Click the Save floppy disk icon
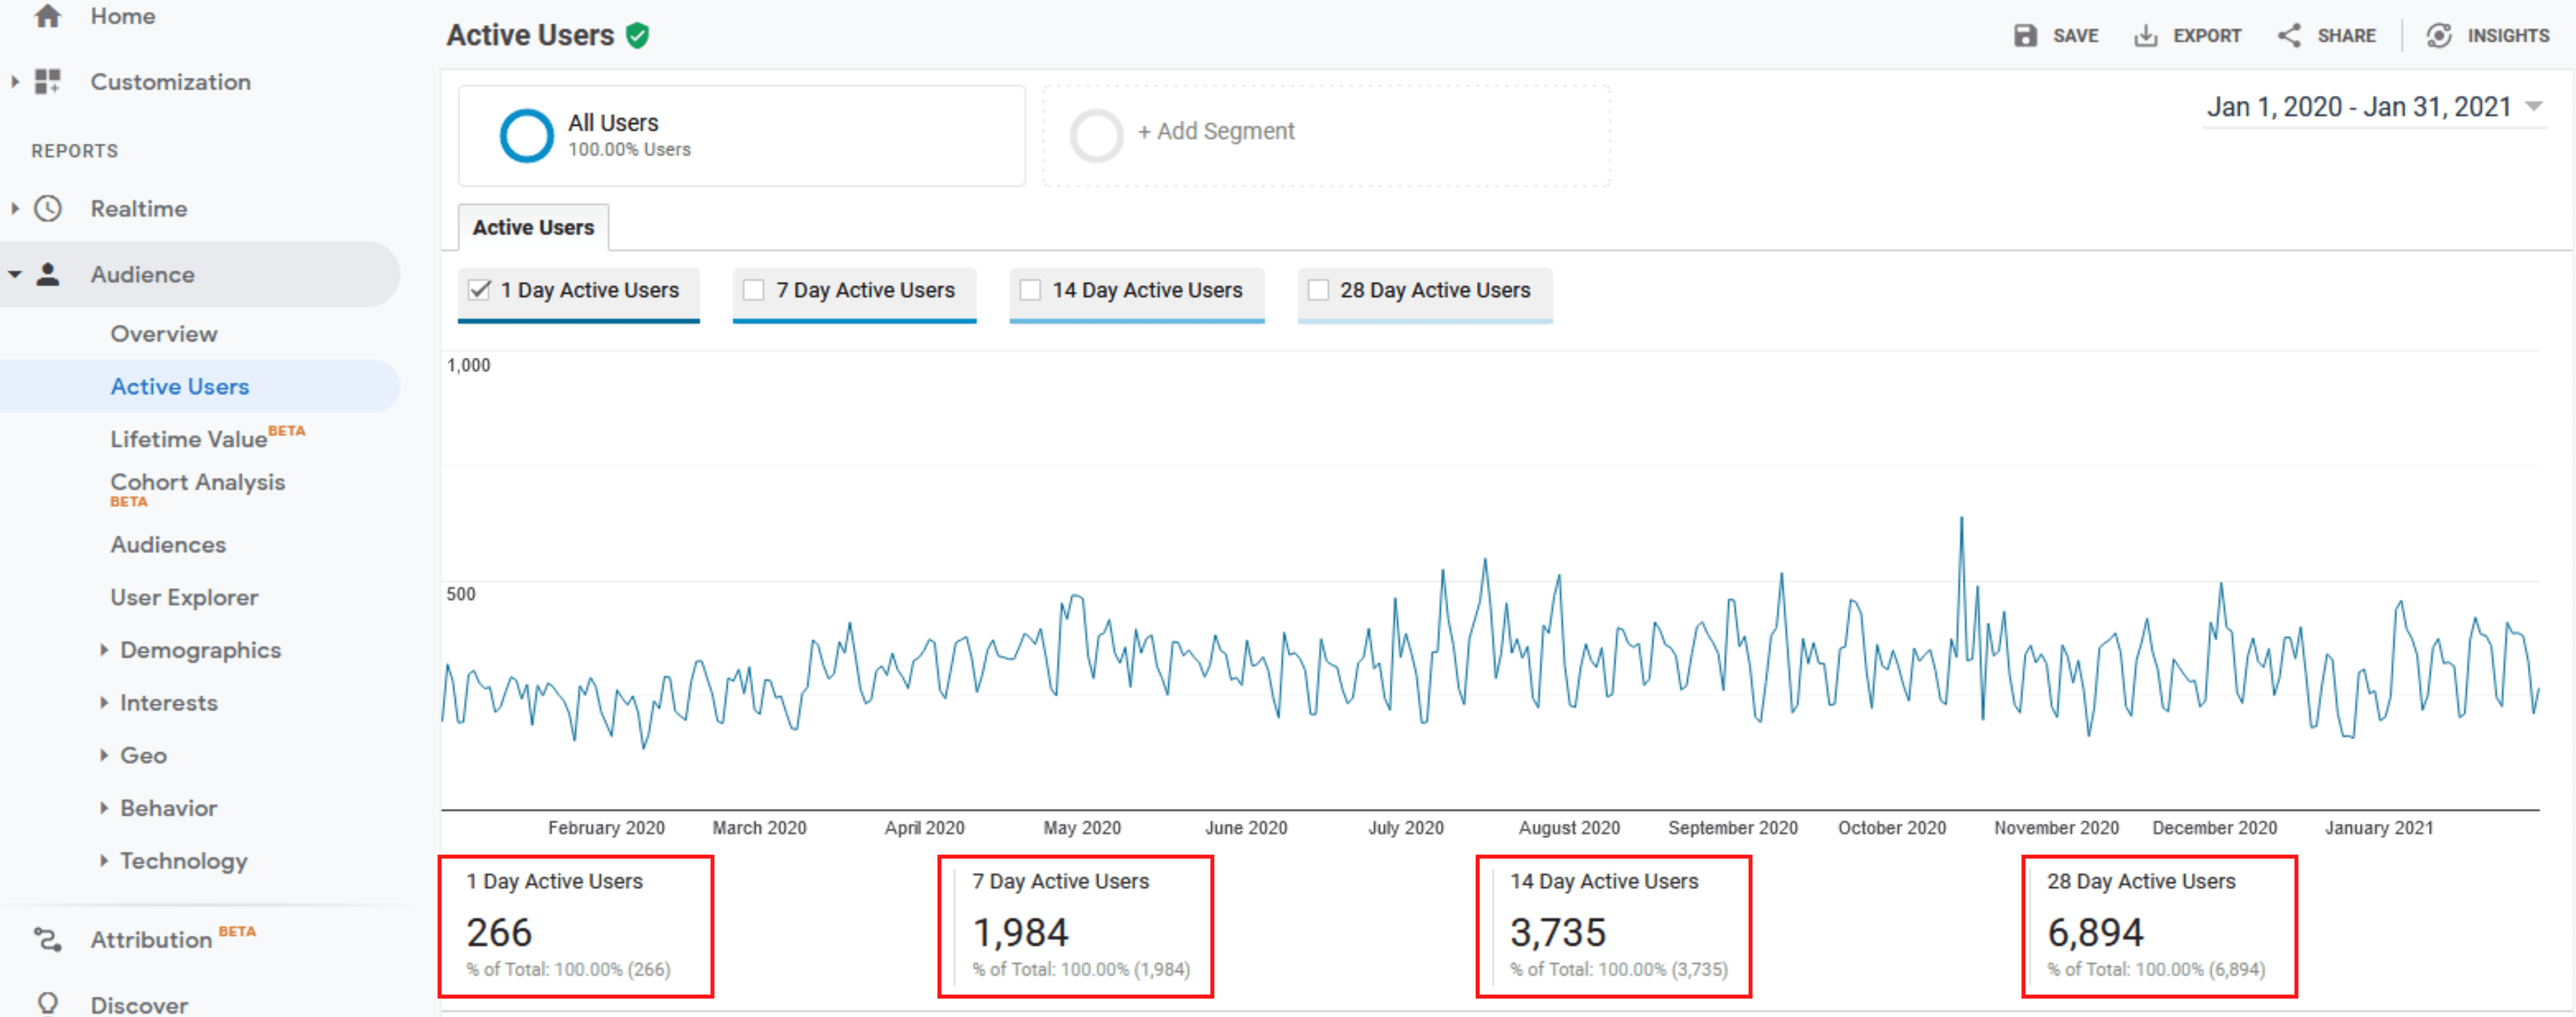The image size is (2576, 1017). coord(2025,36)
